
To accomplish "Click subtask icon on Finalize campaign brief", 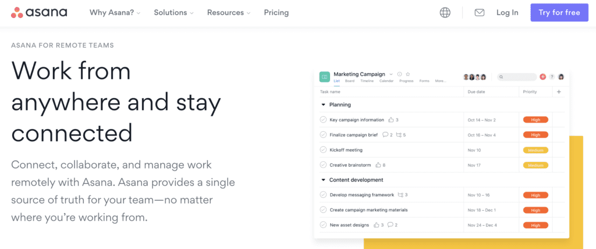I will [x=399, y=135].
